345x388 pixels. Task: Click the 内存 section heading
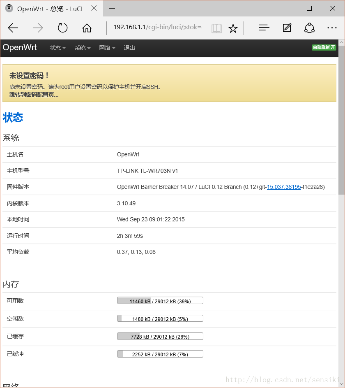point(11,284)
